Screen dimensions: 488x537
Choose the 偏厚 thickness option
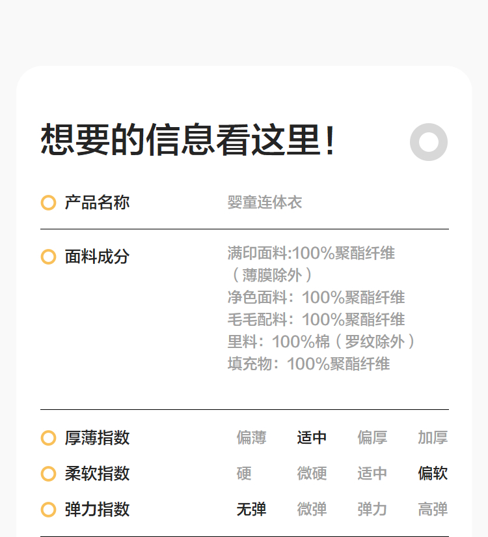click(x=372, y=438)
